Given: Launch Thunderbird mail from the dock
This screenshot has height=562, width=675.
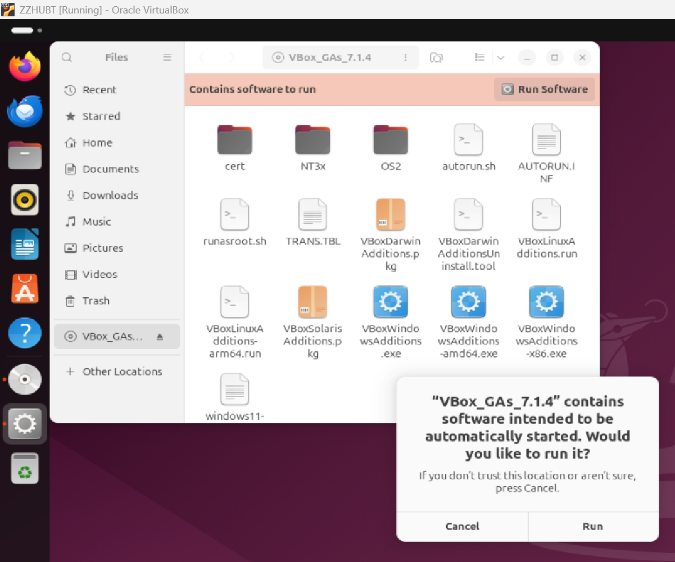Looking at the screenshot, I should pyautogui.click(x=25, y=111).
